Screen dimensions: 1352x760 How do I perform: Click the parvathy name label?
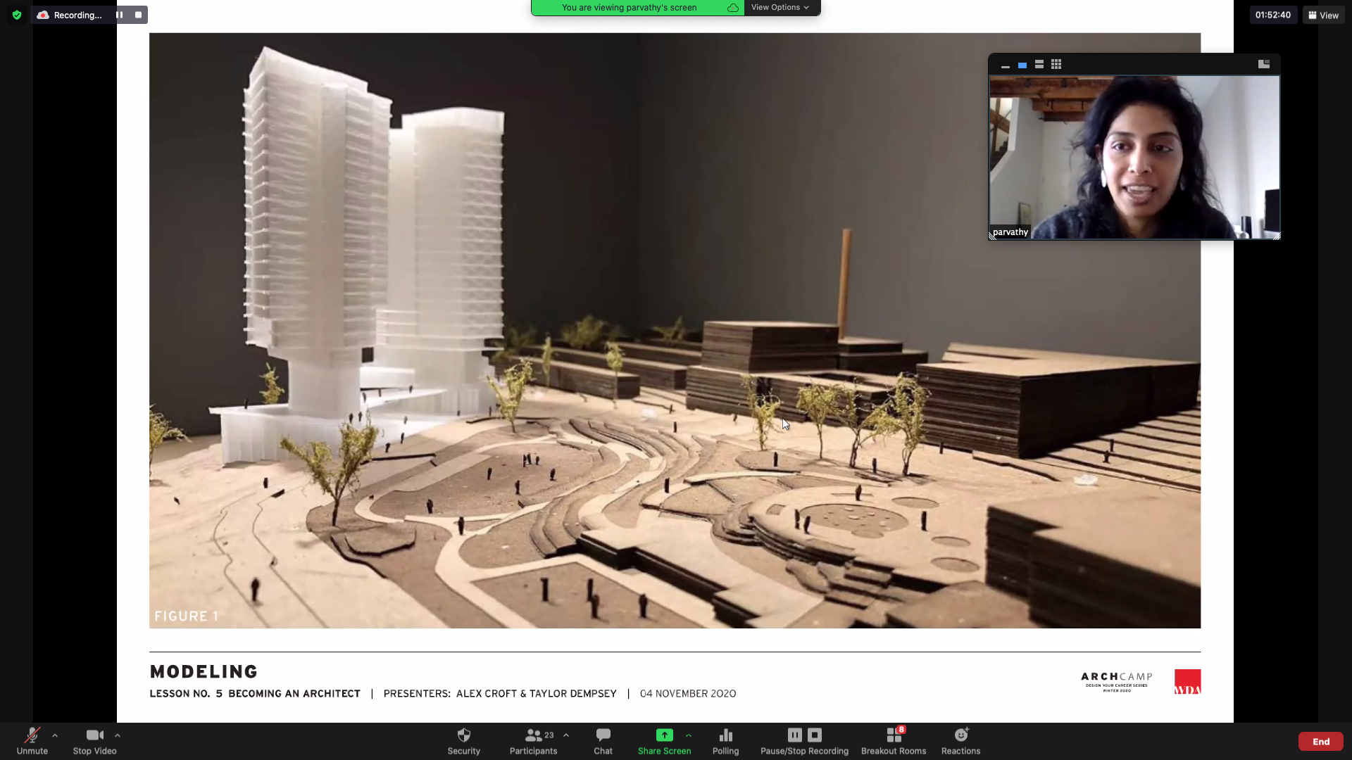pos(1010,232)
